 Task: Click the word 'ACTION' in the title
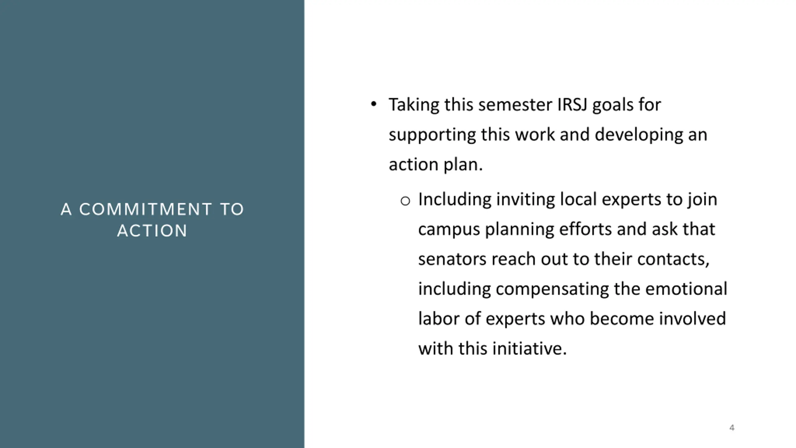[152, 231]
